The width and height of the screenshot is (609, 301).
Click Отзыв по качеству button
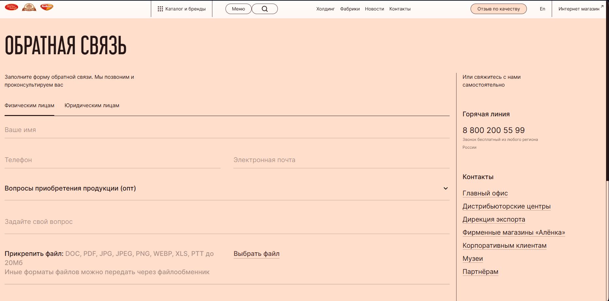point(499,9)
